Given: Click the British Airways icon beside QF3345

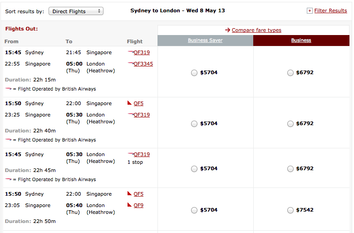Looking at the screenshot, I should [131, 64].
